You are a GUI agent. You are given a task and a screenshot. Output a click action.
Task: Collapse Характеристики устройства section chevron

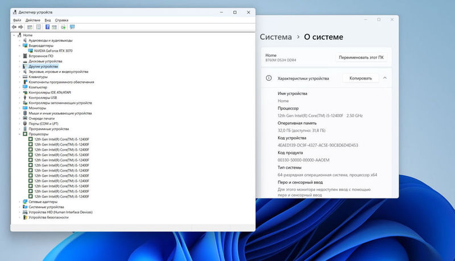(x=385, y=78)
